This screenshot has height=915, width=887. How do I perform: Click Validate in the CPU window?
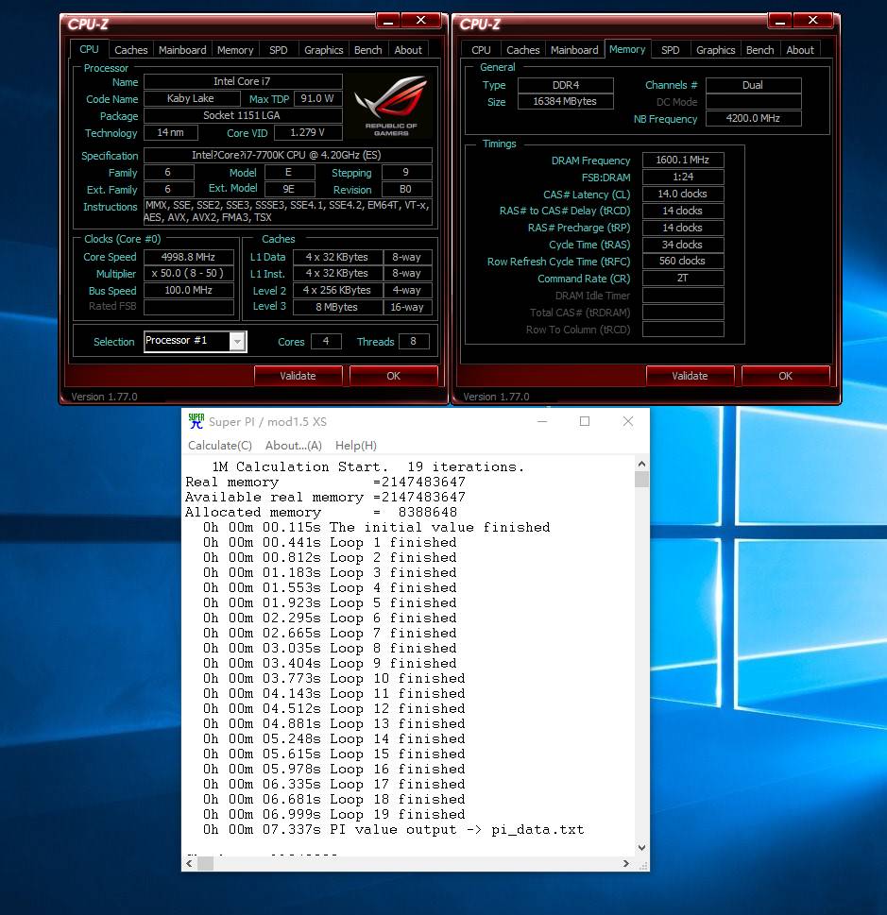click(298, 375)
